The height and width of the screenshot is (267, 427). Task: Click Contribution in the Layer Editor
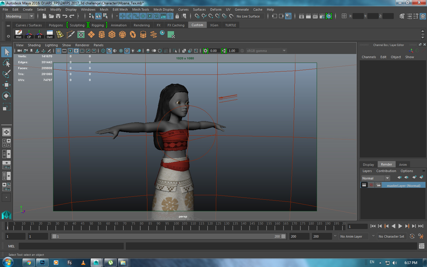click(x=386, y=171)
